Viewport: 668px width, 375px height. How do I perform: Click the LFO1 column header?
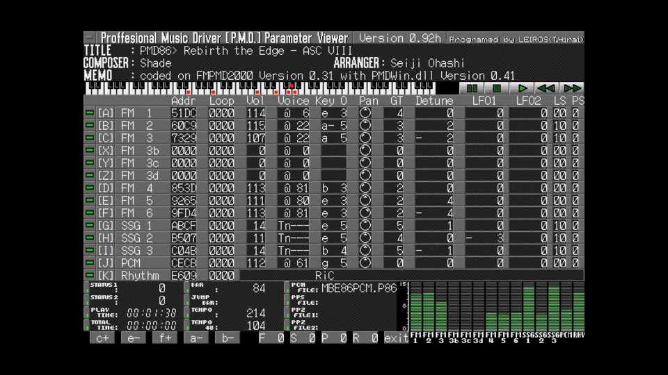(484, 101)
